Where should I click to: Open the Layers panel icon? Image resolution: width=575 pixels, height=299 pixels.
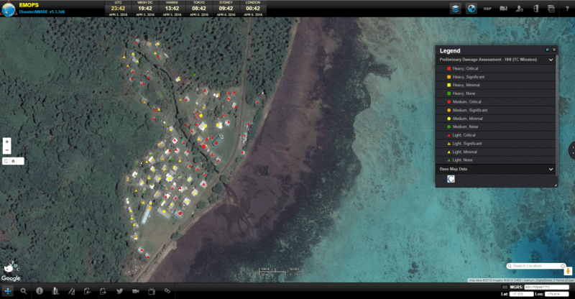(x=455, y=9)
